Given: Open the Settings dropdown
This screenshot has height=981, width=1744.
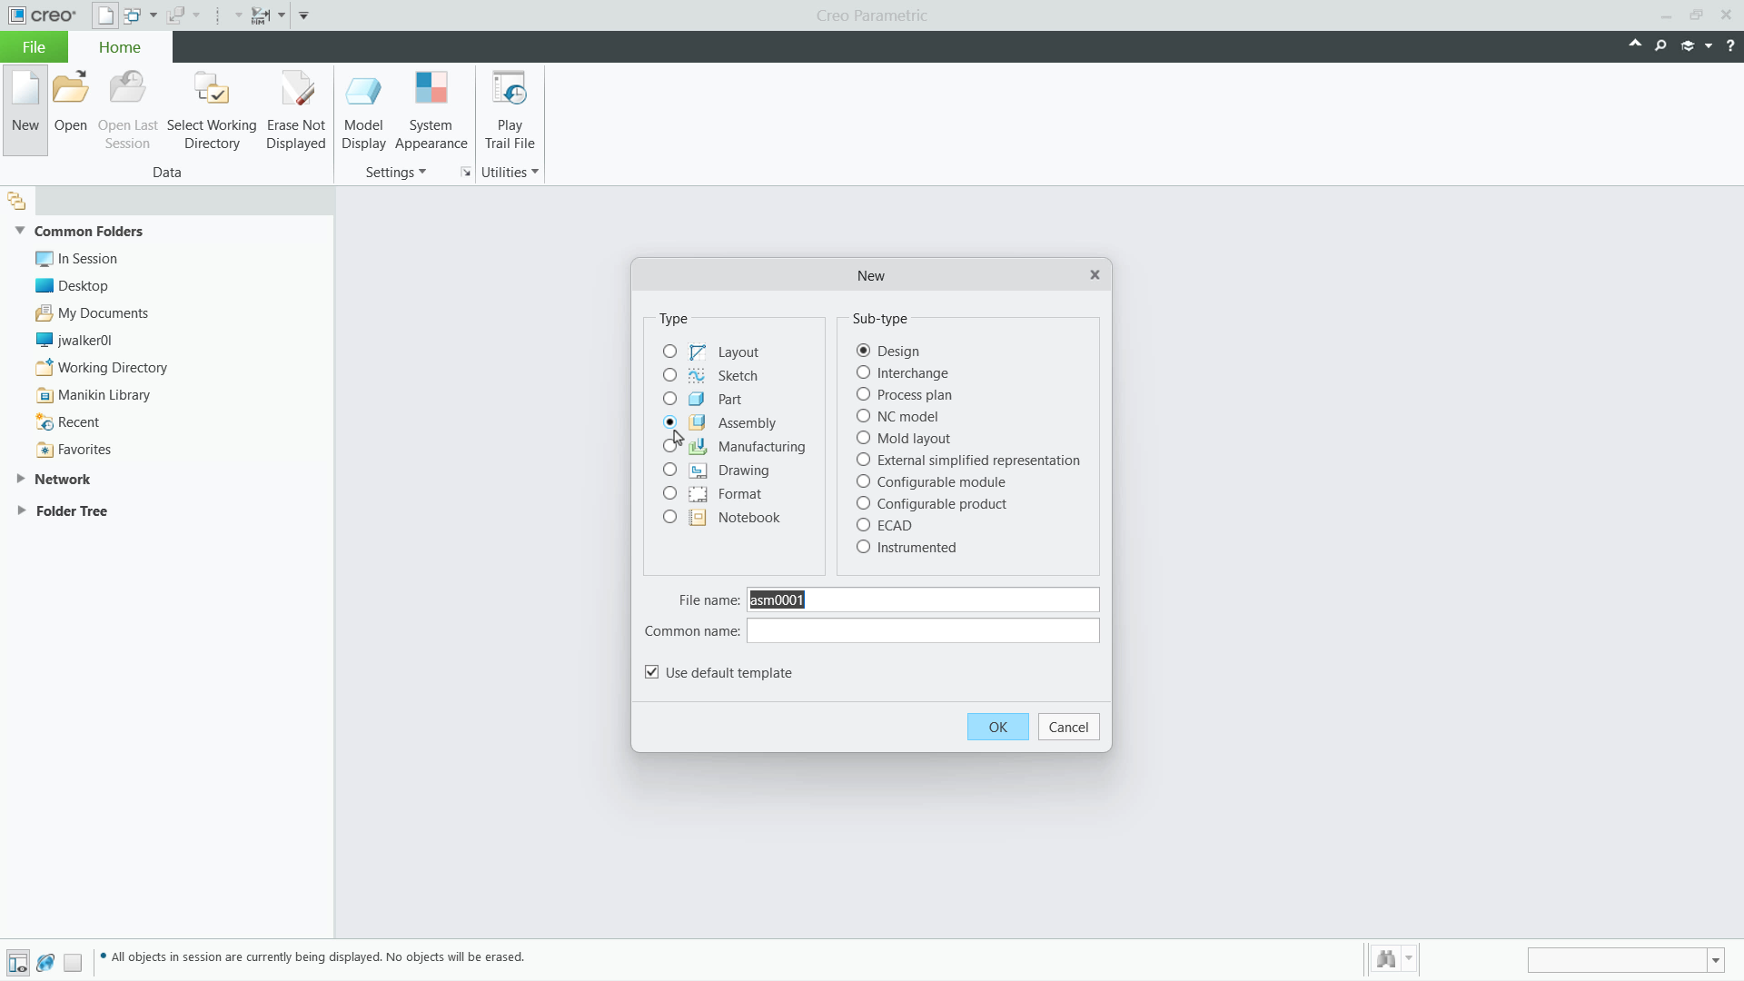Looking at the screenshot, I should tap(394, 172).
